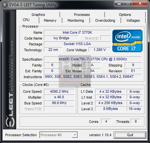This screenshot has width=150, height=143.
Task: Click the empty Brand ID field
Action: (106, 38)
